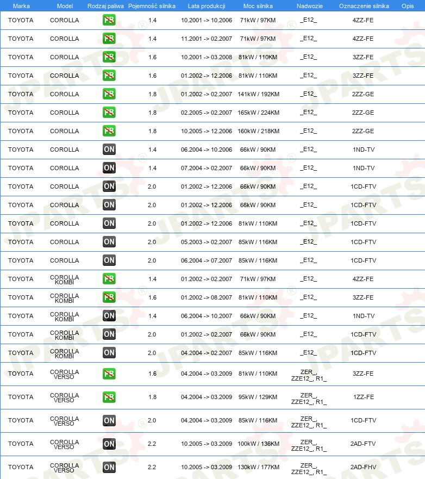Click the ON diesel icon in the Kombi 66kW 1CD-FTV row
The height and width of the screenshot is (479, 425).
[x=109, y=334]
